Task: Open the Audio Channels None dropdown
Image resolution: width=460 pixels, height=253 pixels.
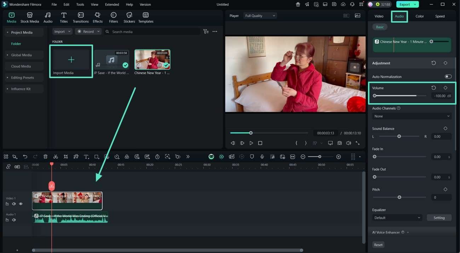Action: tap(412, 116)
